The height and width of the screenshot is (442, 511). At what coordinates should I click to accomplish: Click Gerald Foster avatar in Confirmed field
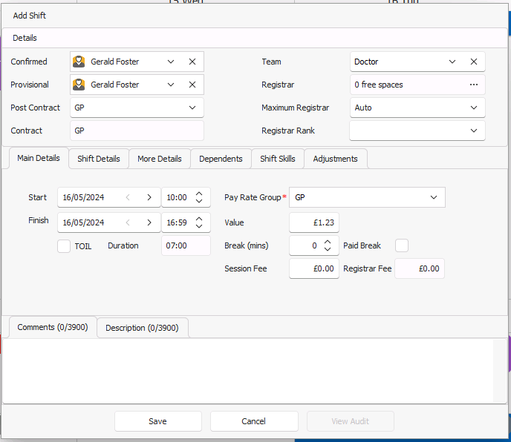pos(79,62)
